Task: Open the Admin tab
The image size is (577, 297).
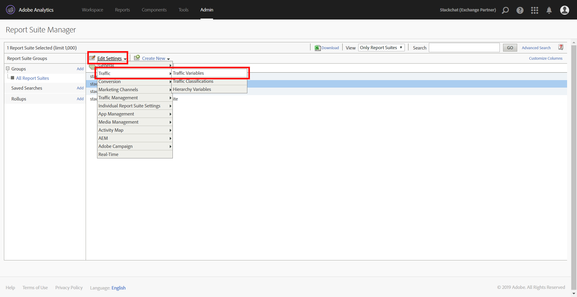Action: click(x=207, y=10)
